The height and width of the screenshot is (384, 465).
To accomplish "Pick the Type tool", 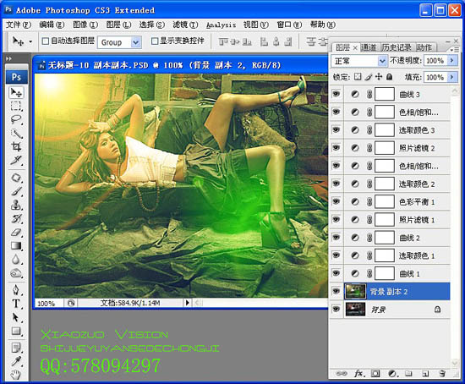I will coord(16,304).
